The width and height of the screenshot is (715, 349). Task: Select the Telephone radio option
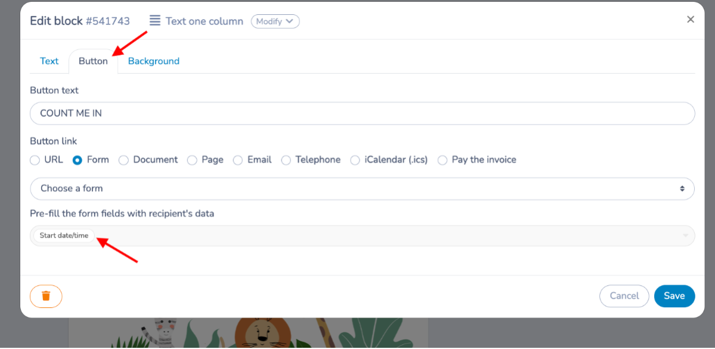(286, 160)
